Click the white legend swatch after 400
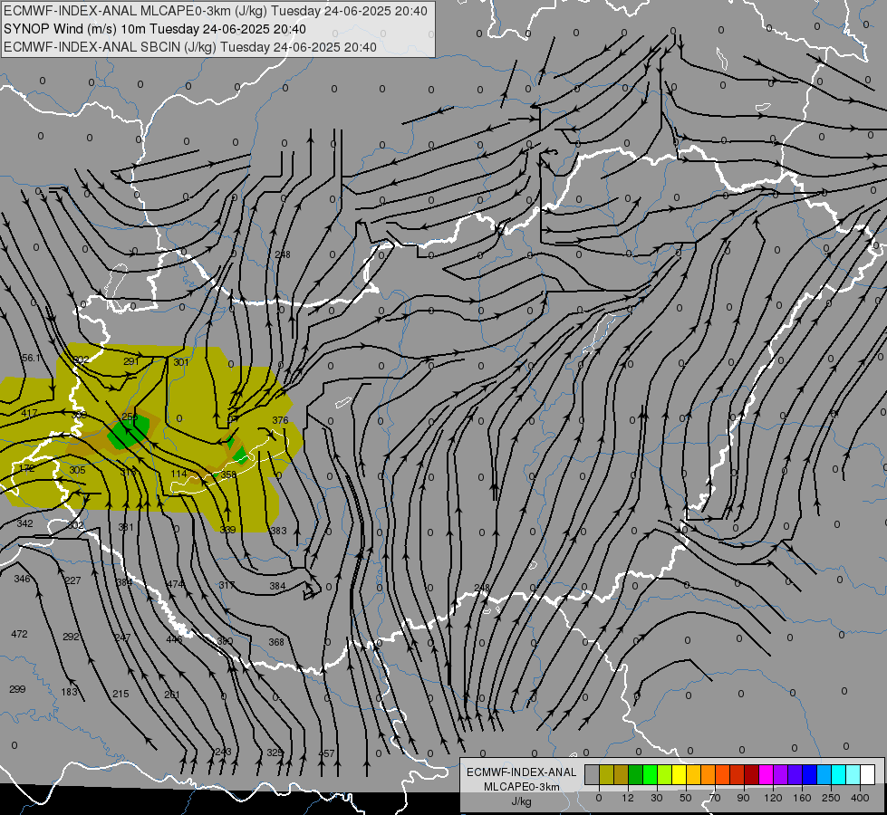 [x=868, y=774]
